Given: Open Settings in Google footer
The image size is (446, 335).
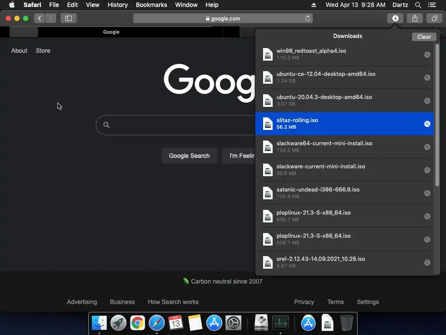Looking at the screenshot, I should point(368,302).
